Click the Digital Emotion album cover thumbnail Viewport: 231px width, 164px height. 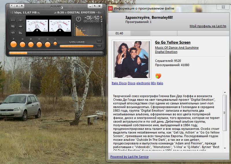pyautogui.click(x=131, y=59)
